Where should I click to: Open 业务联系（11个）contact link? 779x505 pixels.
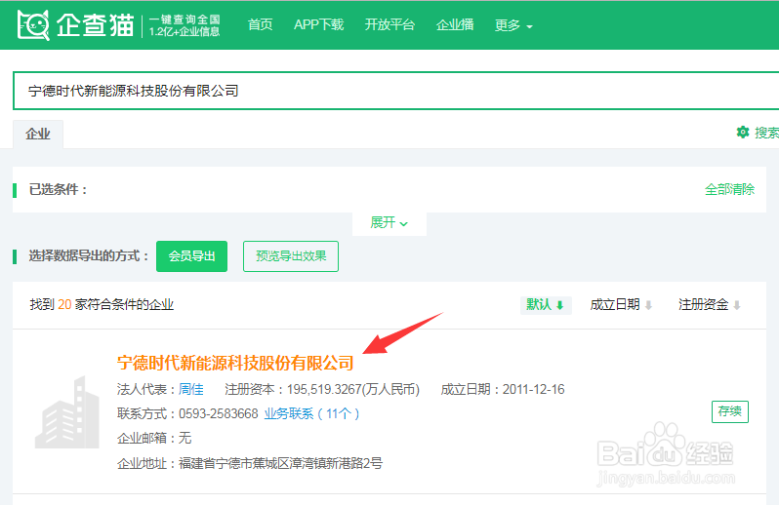(311, 413)
